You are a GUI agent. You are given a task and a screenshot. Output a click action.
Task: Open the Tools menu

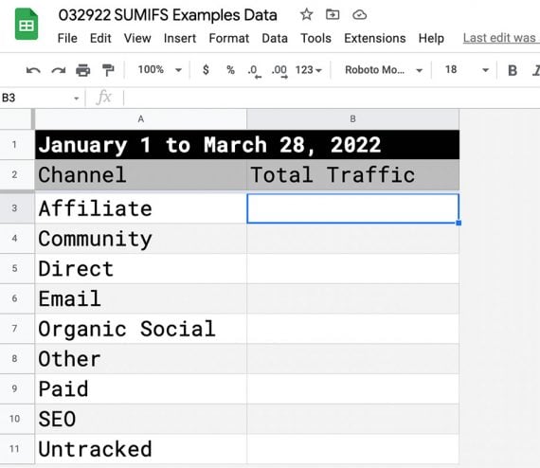315,38
